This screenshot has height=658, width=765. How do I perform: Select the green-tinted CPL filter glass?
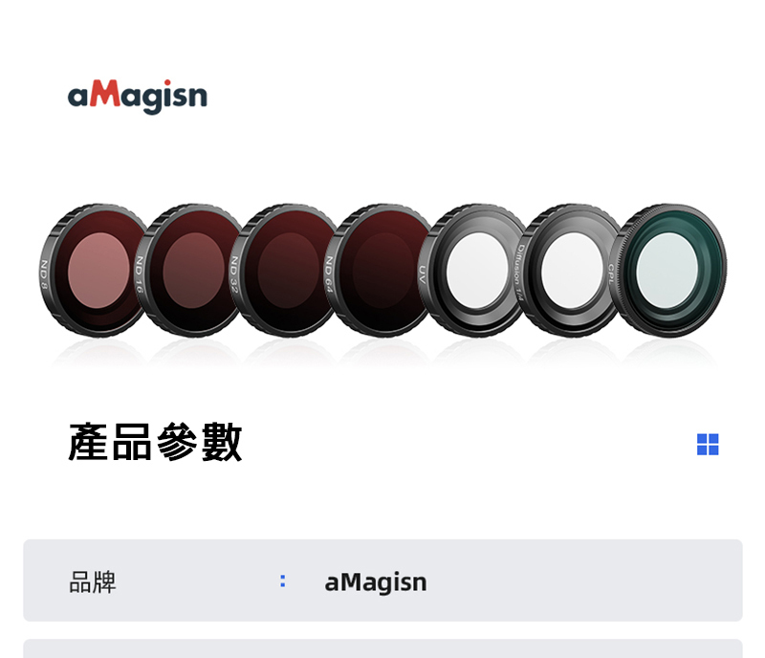[x=667, y=270]
